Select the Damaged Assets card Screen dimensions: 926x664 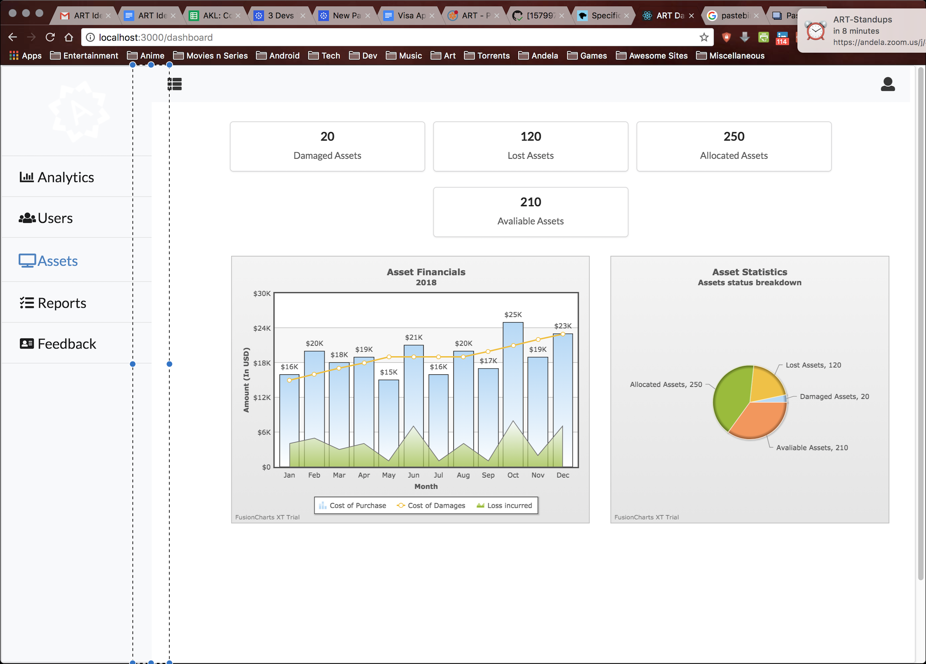coord(327,146)
